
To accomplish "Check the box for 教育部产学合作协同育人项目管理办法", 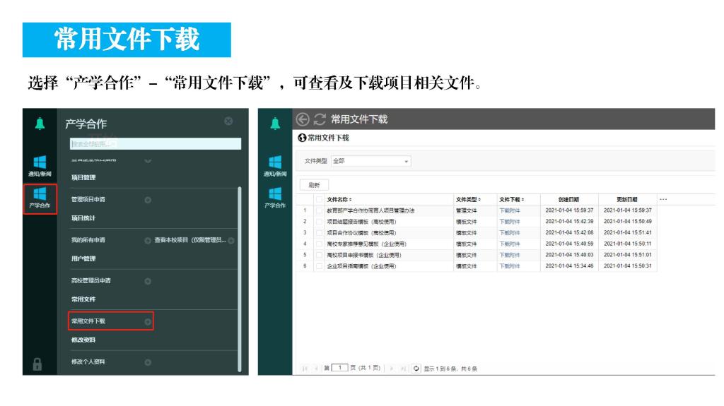I will 320,210.
